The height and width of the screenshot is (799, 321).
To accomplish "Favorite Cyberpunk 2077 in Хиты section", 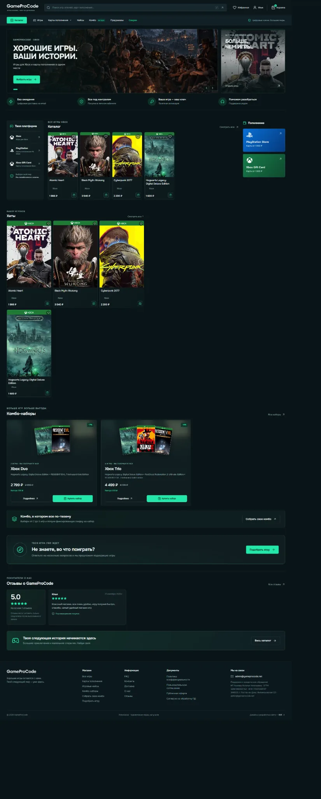I will (x=141, y=224).
